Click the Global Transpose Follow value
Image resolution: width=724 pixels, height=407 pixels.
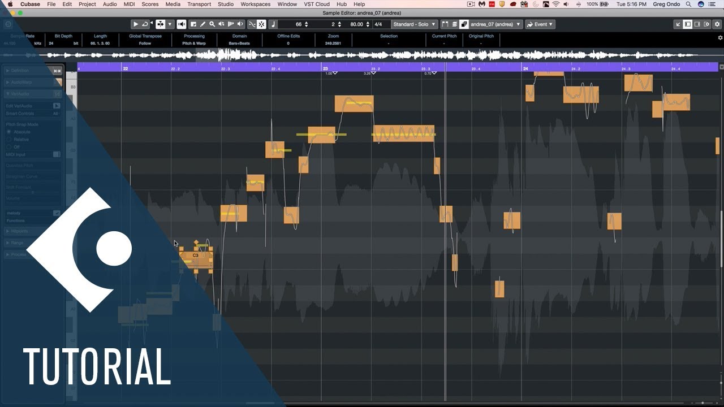click(x=145, y=43)
